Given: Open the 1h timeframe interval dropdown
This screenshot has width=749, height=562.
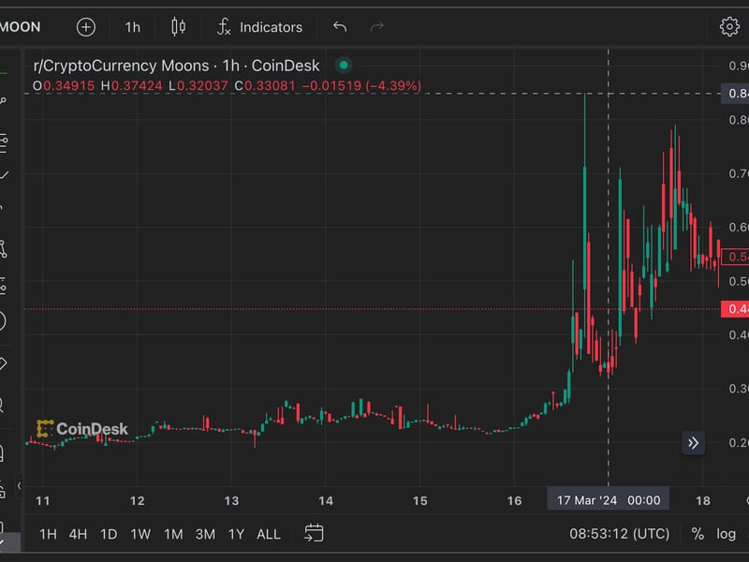Looking at the screenshot, I should click(132, 27).
